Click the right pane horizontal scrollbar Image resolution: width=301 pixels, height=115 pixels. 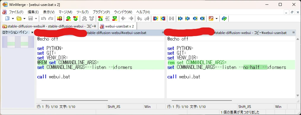pos(202,100)
